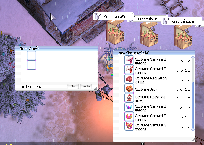
Task: Select the orange wings costume at list bottom
Action: tap(129, 126)
